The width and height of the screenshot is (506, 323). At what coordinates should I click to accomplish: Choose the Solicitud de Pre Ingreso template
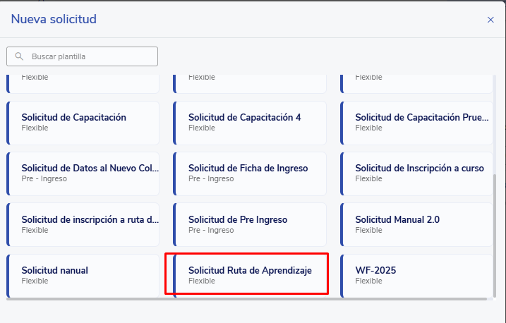click(x=250, y=224)
